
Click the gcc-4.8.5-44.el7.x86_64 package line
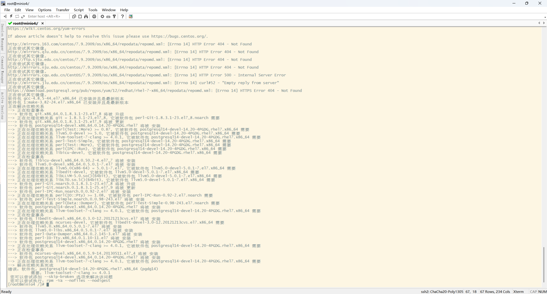(66, 98)
